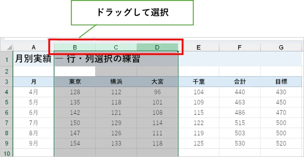Select row 10 header

click(7, 153)
